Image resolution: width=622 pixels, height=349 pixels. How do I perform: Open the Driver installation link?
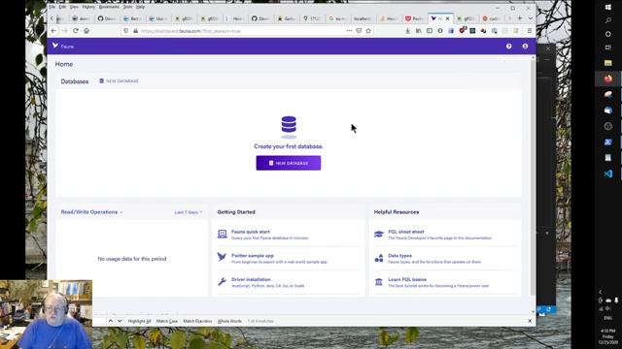[x=251, y=279]
